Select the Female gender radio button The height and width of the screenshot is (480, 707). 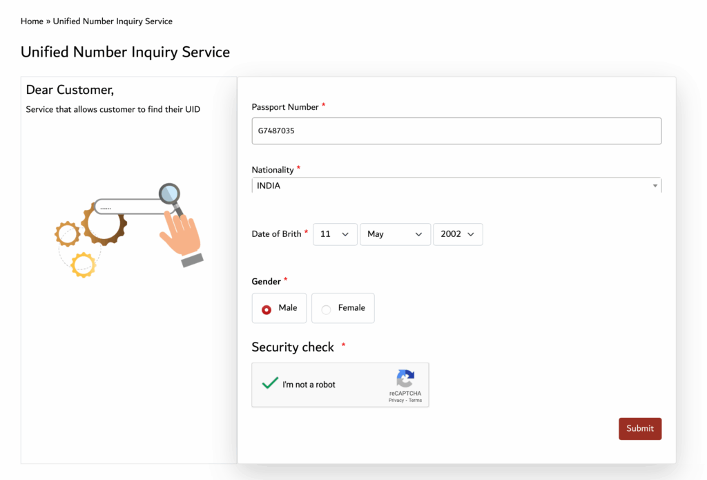click(327, 309)
